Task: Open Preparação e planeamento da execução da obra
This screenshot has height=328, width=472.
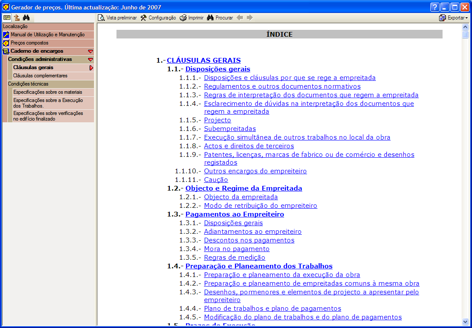Action: click(x=282, y=275)
